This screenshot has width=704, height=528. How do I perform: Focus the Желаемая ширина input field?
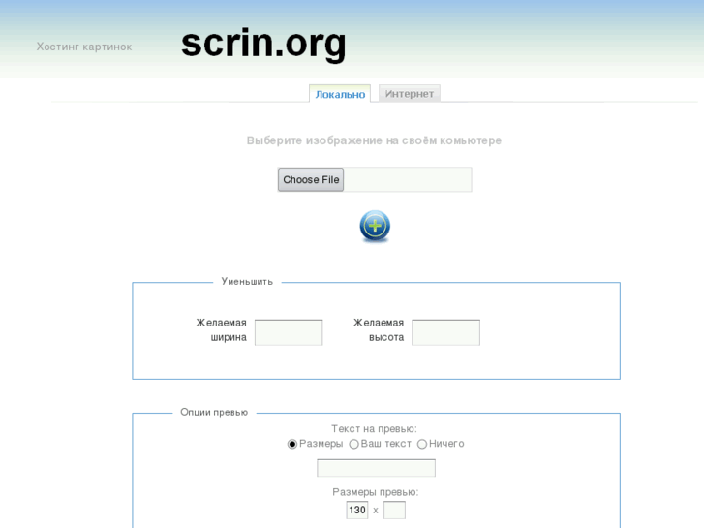click(x=289, y=332)
